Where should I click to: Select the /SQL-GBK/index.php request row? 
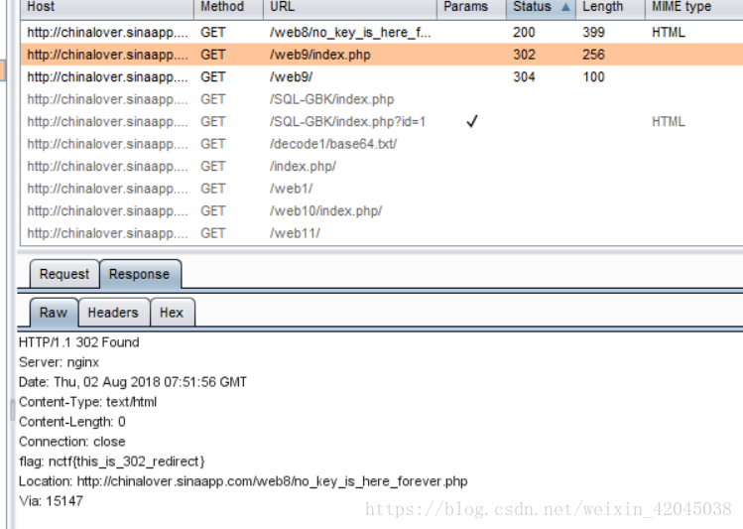(x=382, y=99)
